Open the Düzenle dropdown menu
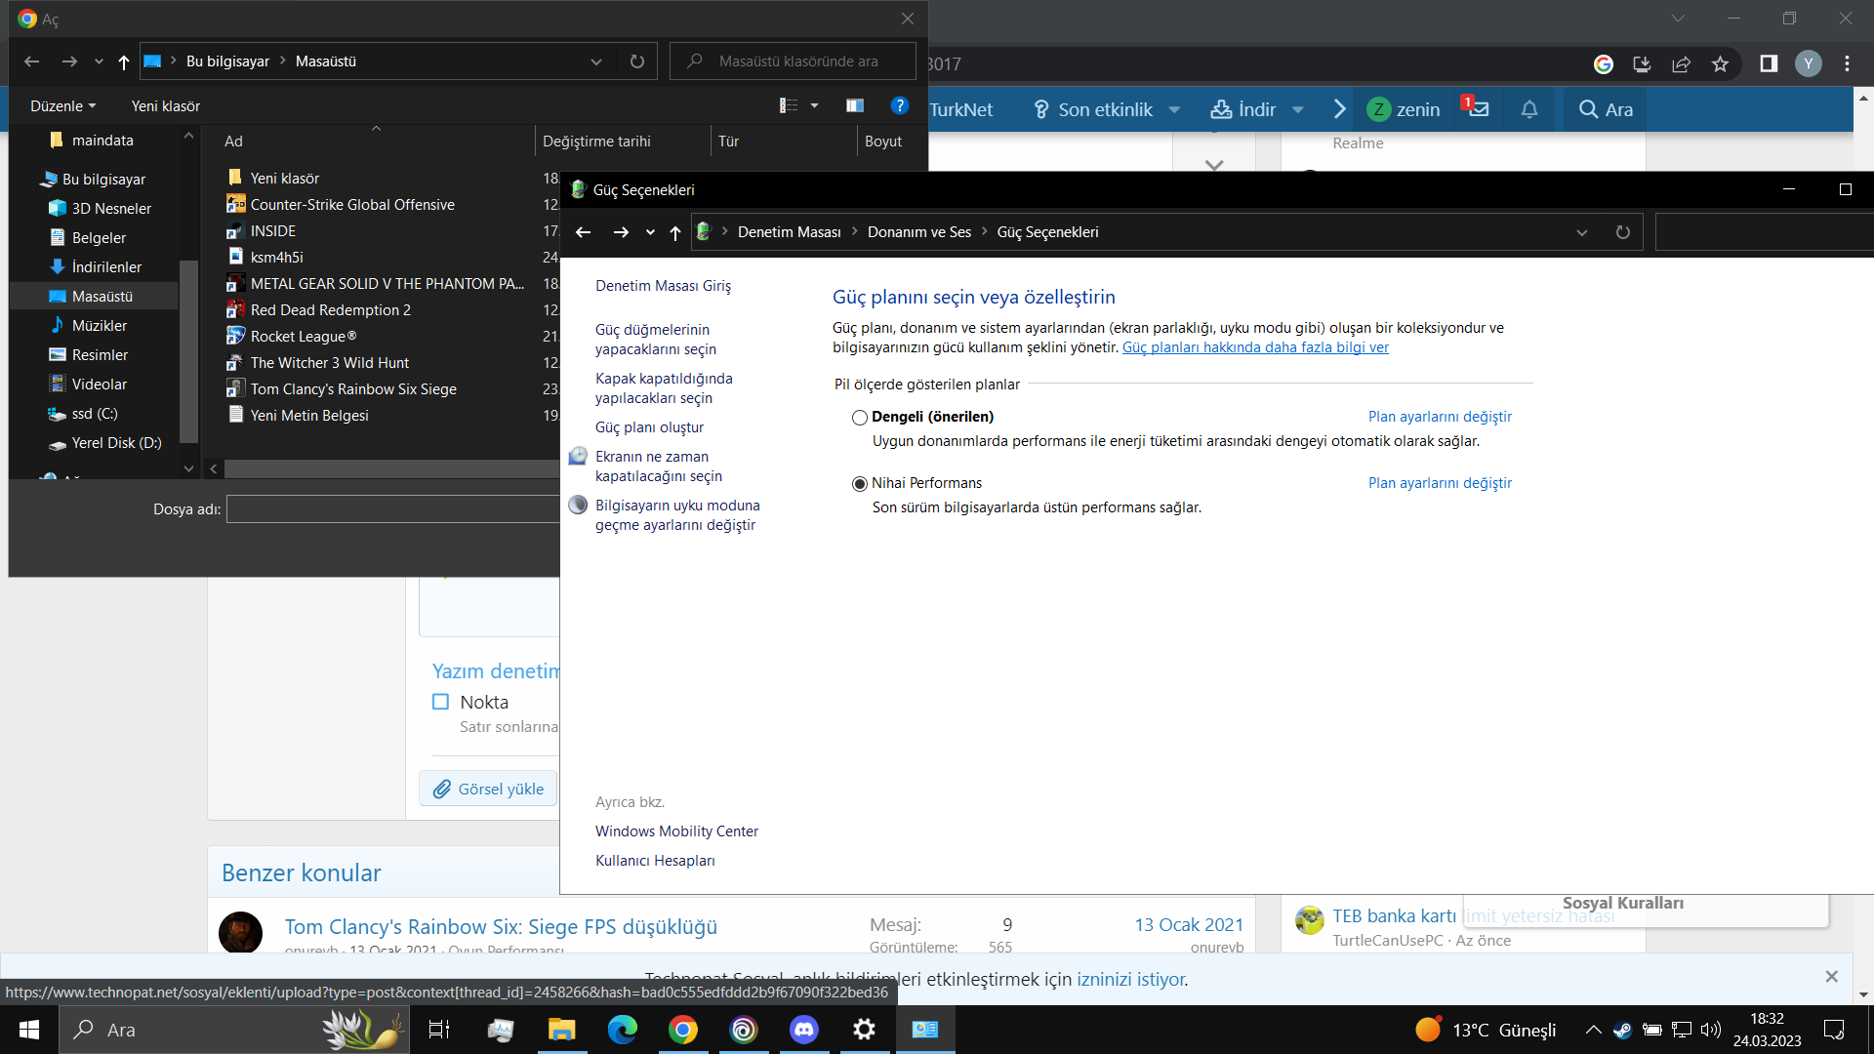 coord(62,105)
